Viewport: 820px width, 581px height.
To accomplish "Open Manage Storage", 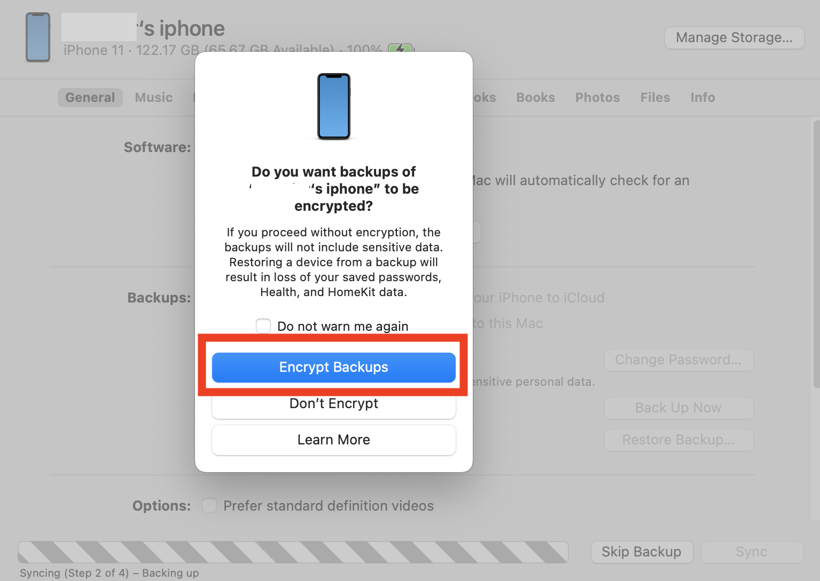I will (734, 37).
